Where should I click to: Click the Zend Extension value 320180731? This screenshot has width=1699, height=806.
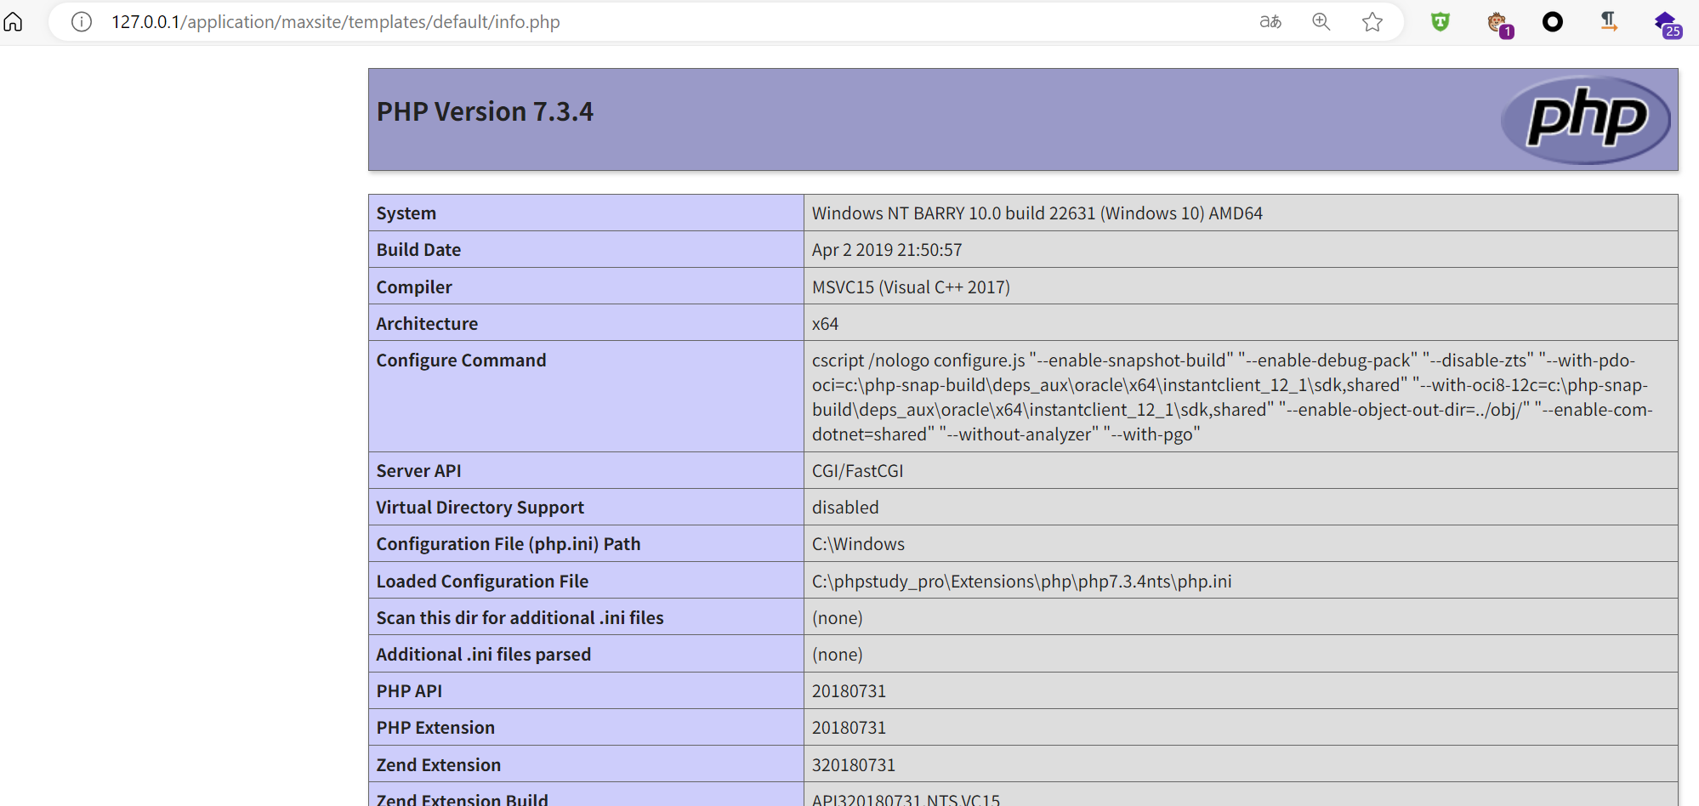pyautogui.click(x=853, y=765)
